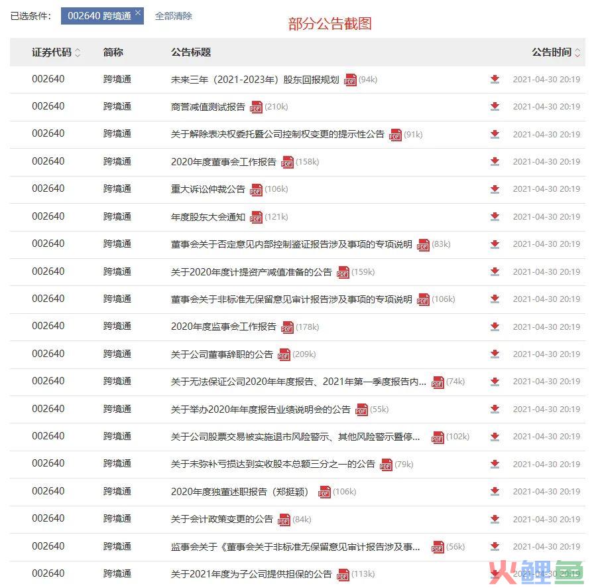Screen dimensions: 600x588
Task: Open PDF icon for 商誉减值测试报告
Action: pos(256,108)
